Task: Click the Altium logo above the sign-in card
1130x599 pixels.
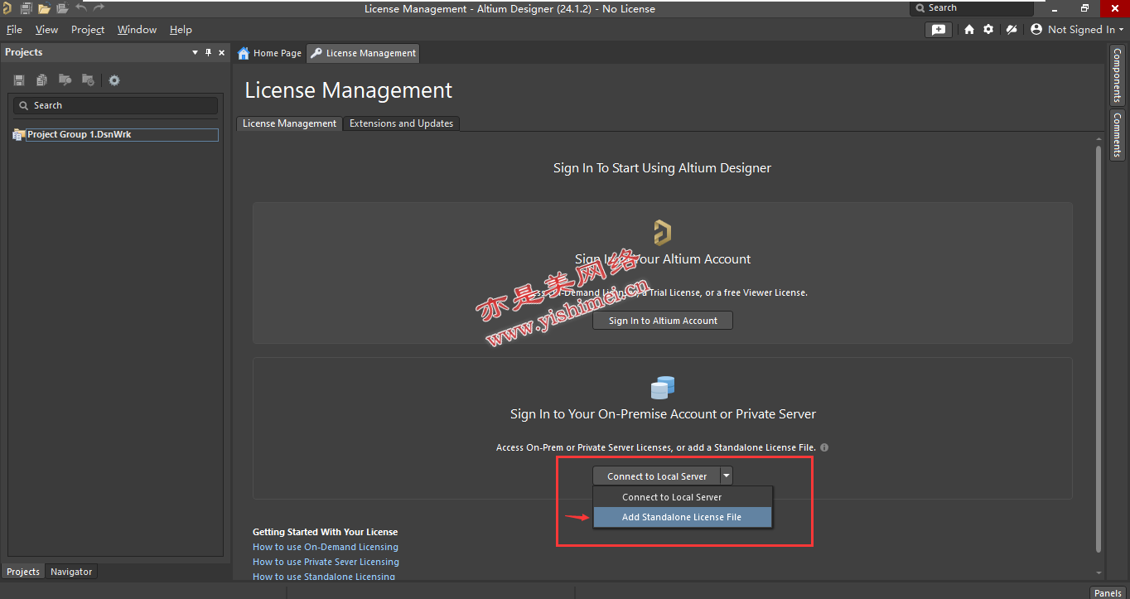Action: tap(663, 233)
